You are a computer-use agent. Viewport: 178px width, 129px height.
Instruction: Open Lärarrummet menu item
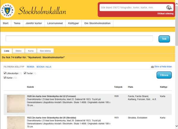[55, 23]
